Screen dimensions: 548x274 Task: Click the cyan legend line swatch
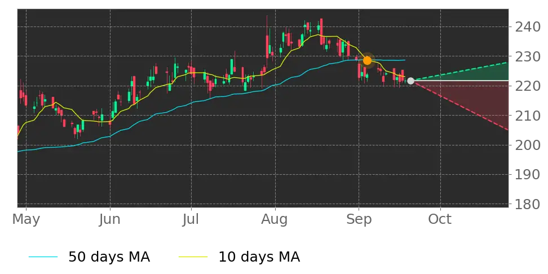pos(43,257)
